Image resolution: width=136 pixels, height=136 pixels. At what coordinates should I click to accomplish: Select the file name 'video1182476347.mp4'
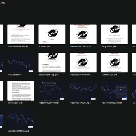(81, 103)
